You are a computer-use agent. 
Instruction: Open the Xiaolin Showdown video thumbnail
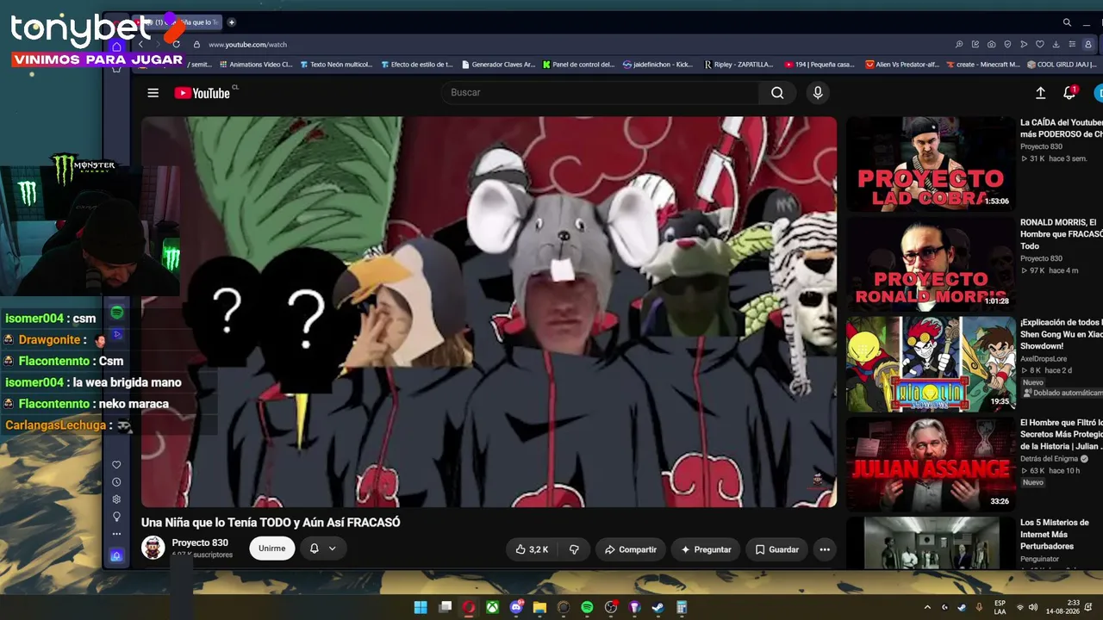point(931,364)
